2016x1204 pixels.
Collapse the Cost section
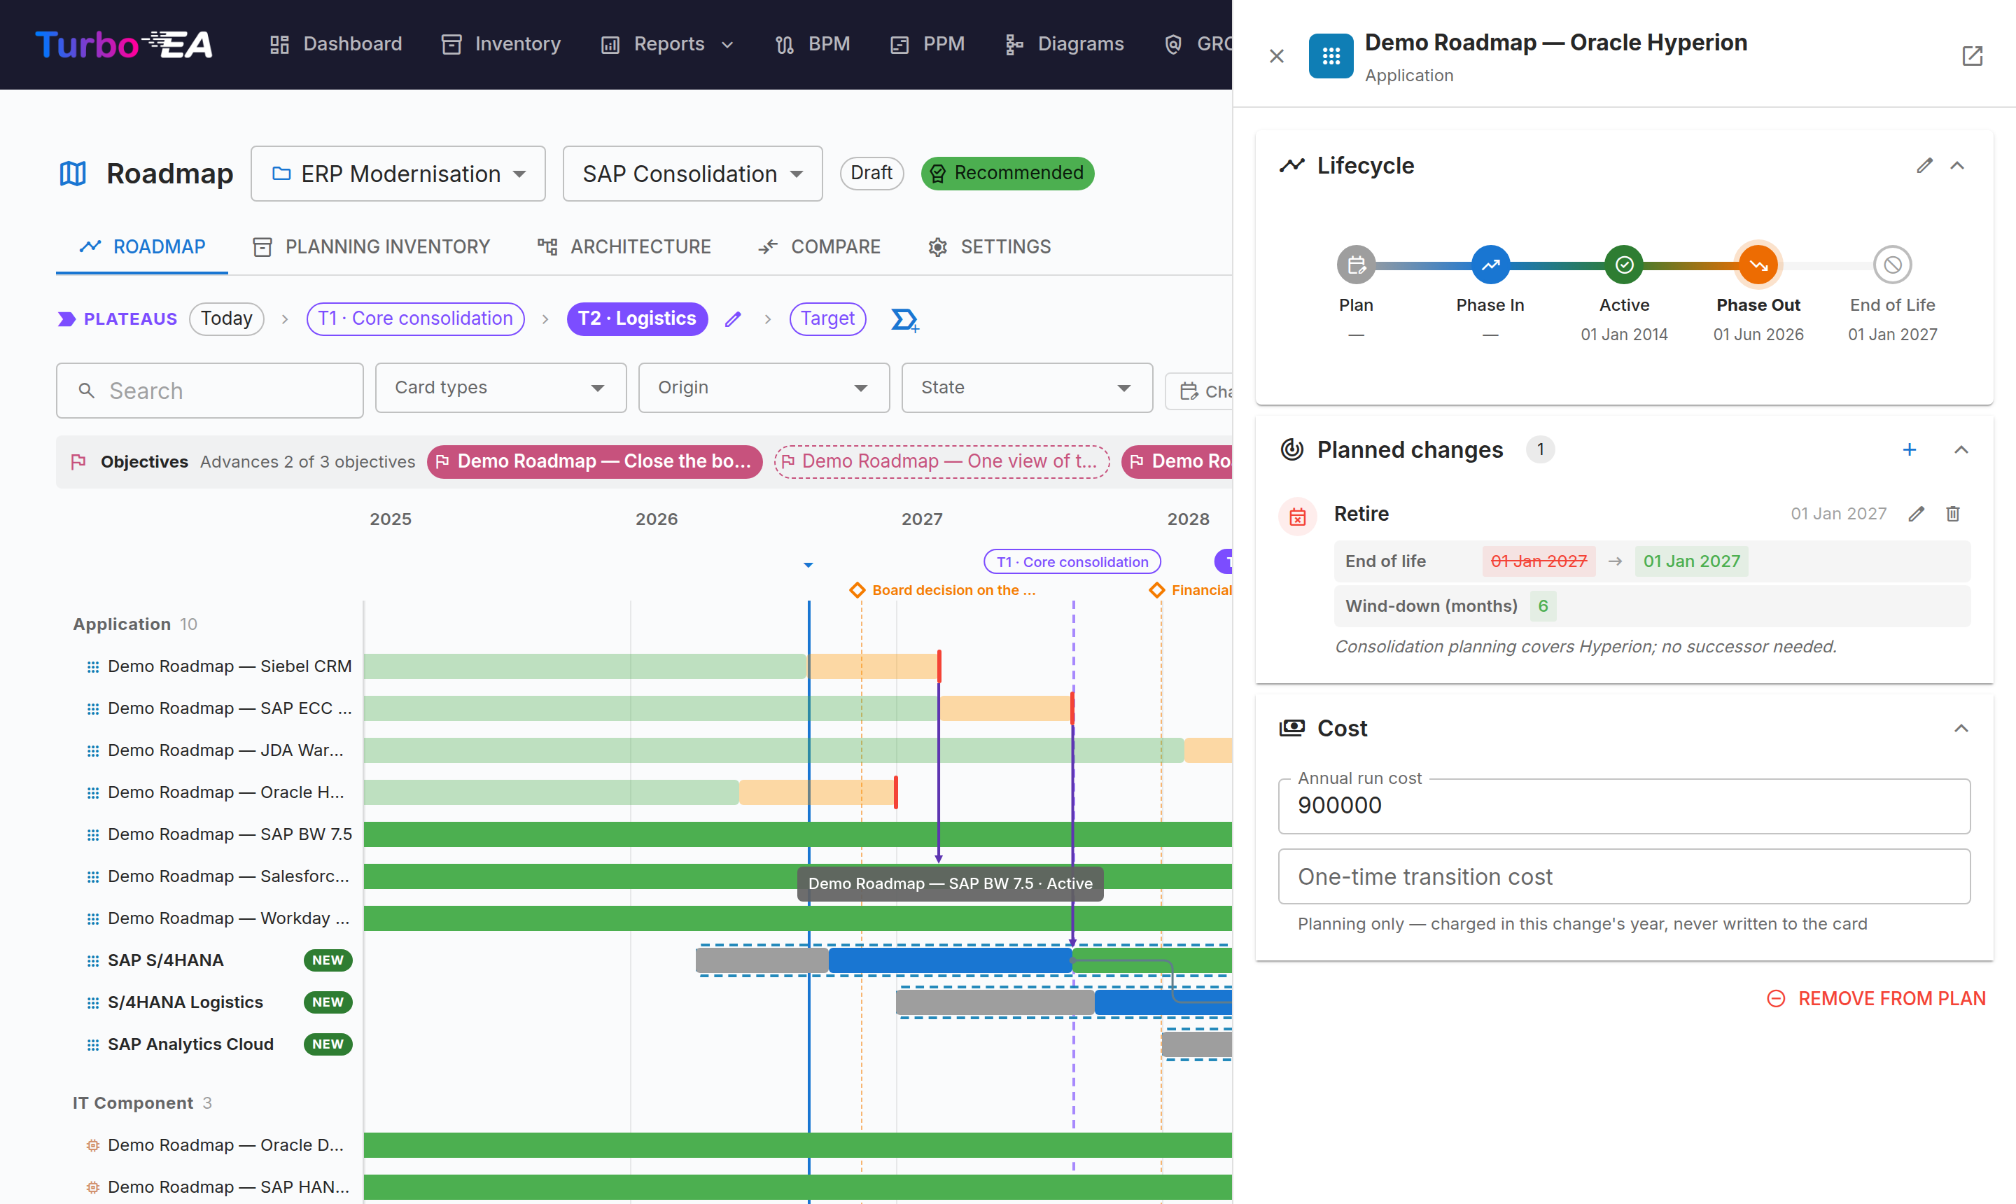[x=1961, y=729]
